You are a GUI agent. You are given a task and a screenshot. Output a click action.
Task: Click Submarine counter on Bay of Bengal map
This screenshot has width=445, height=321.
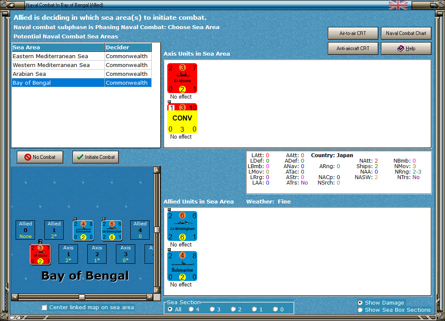click(x=83, y=230)
